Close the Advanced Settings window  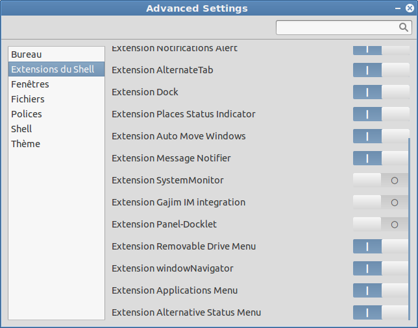[410, 8]
